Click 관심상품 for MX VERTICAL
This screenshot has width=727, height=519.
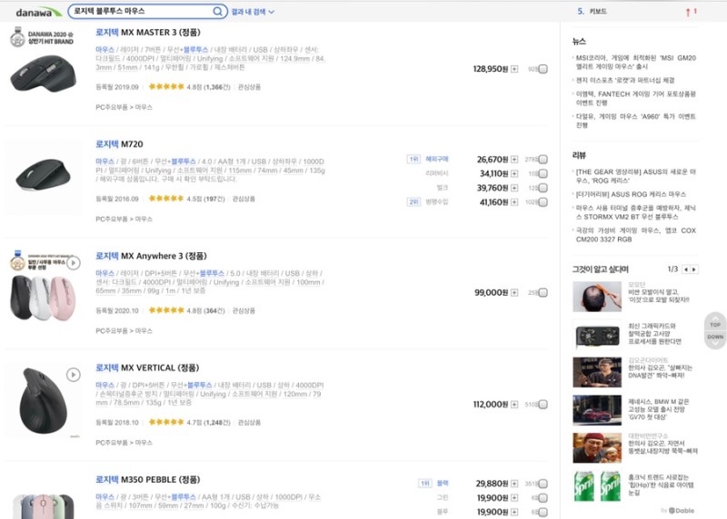(x=249, y=422)
